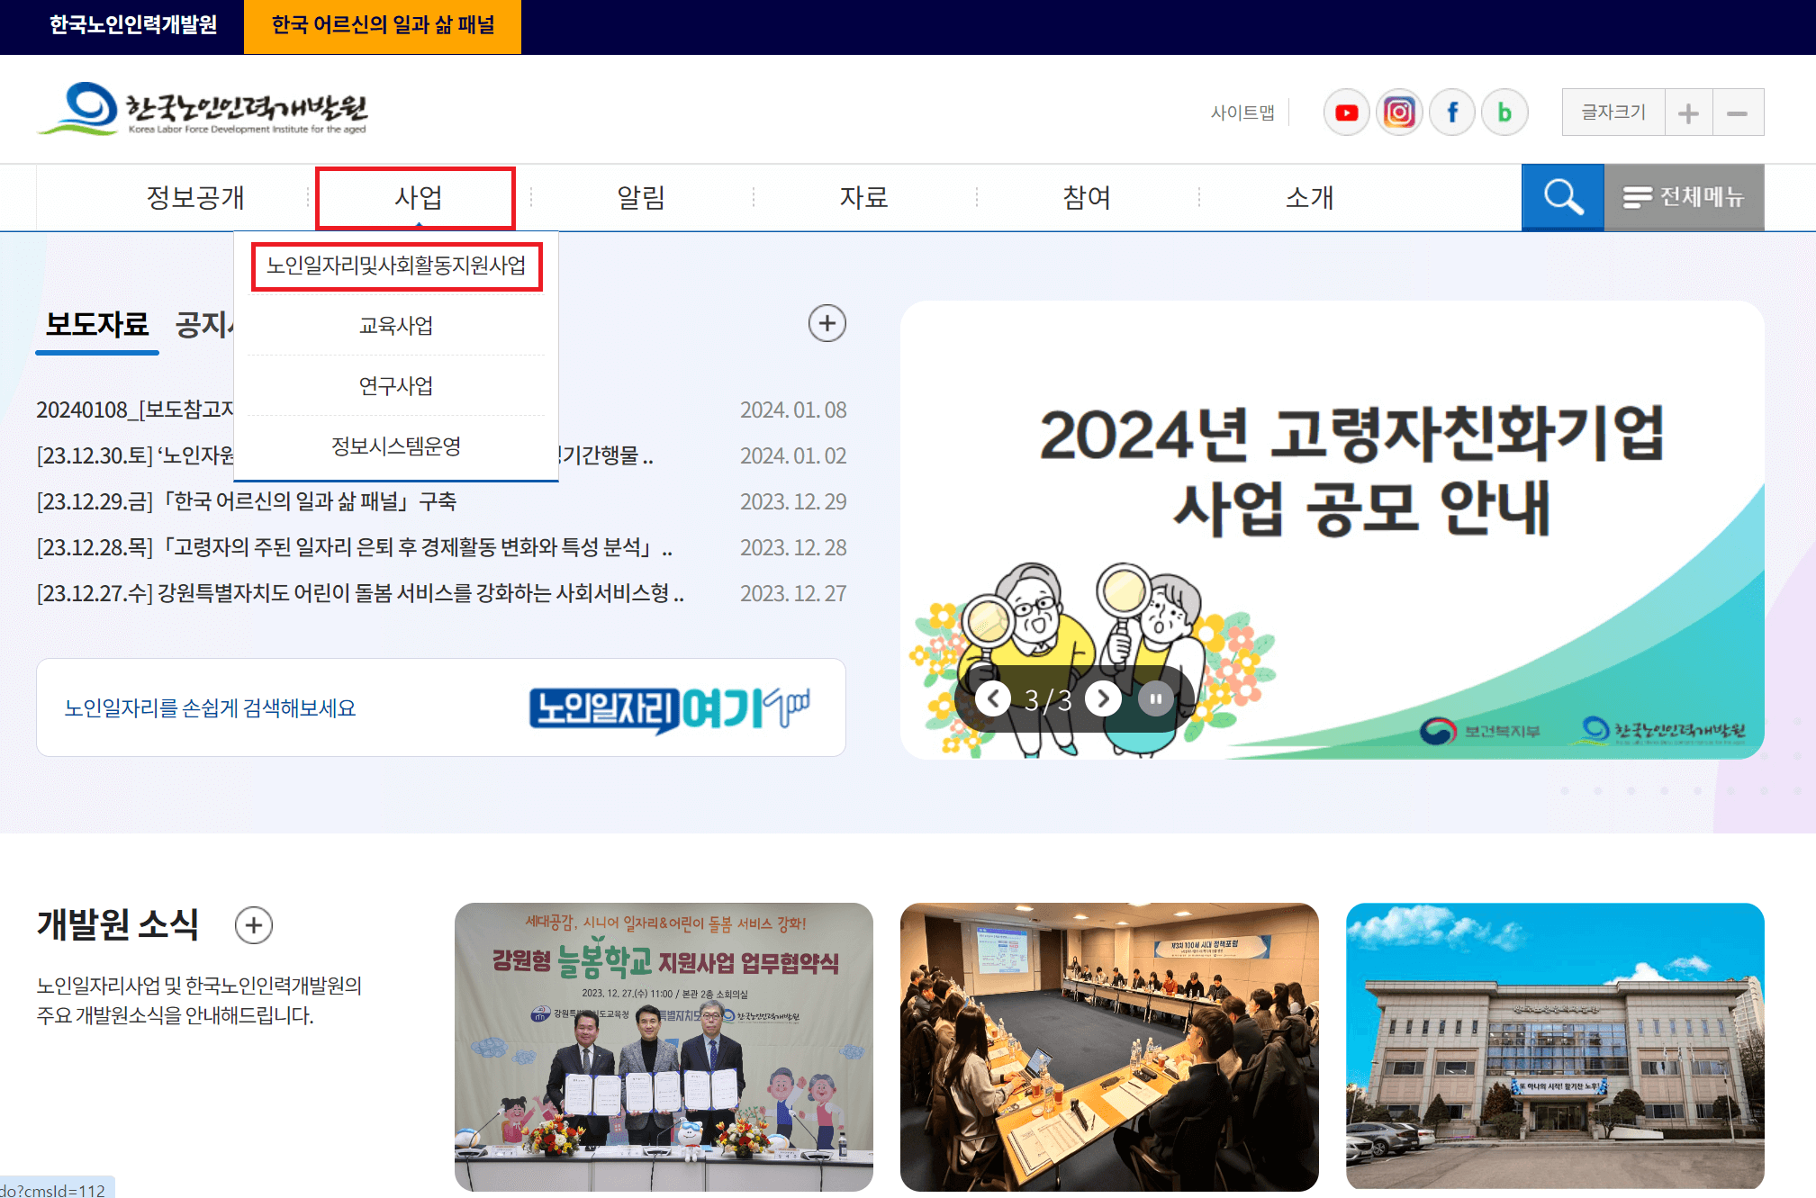
Task: Advance to next banner slide
Action: (1103, 698)
